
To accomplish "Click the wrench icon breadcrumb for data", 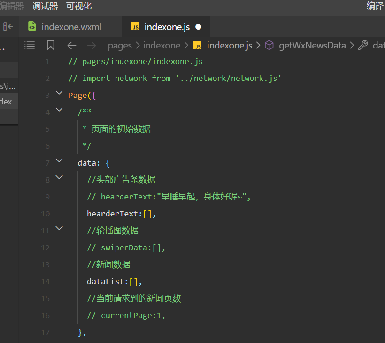I will tap(363, 45).
